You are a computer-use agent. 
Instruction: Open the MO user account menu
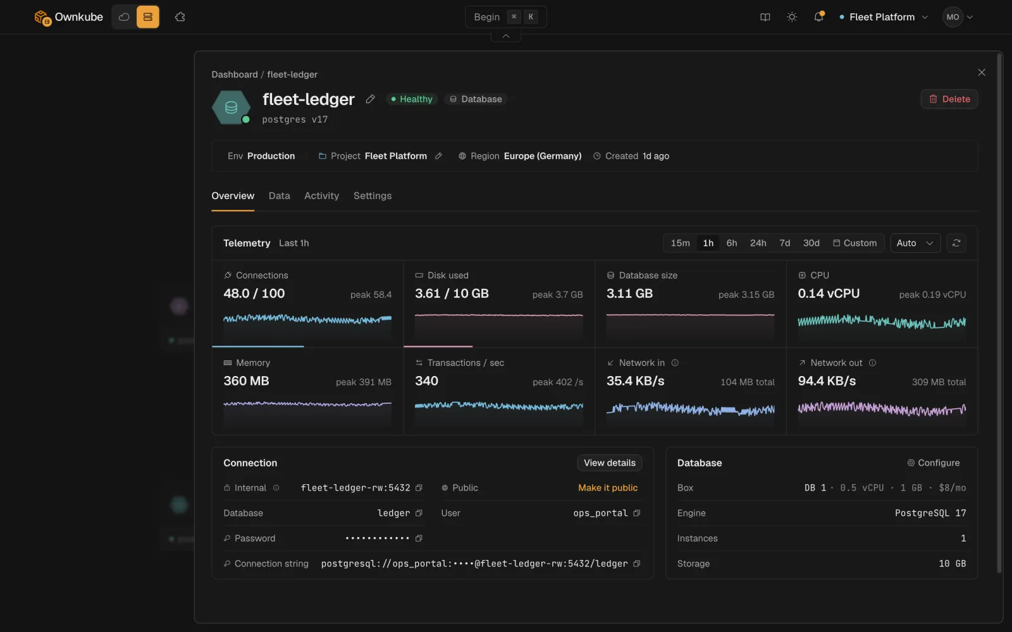pos(958,17)
